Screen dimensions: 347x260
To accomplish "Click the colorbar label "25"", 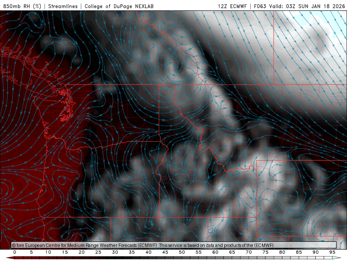I will 98,252.
